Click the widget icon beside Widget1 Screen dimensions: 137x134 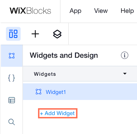(x=38, y=92)
